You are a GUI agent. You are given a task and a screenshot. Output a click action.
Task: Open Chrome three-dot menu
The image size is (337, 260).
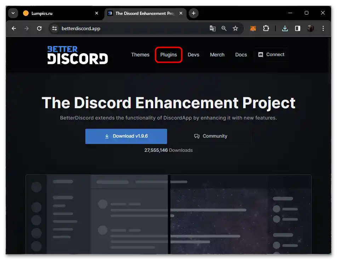[323, 28]
